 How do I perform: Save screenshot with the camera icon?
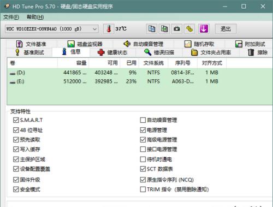pos(176,29)
